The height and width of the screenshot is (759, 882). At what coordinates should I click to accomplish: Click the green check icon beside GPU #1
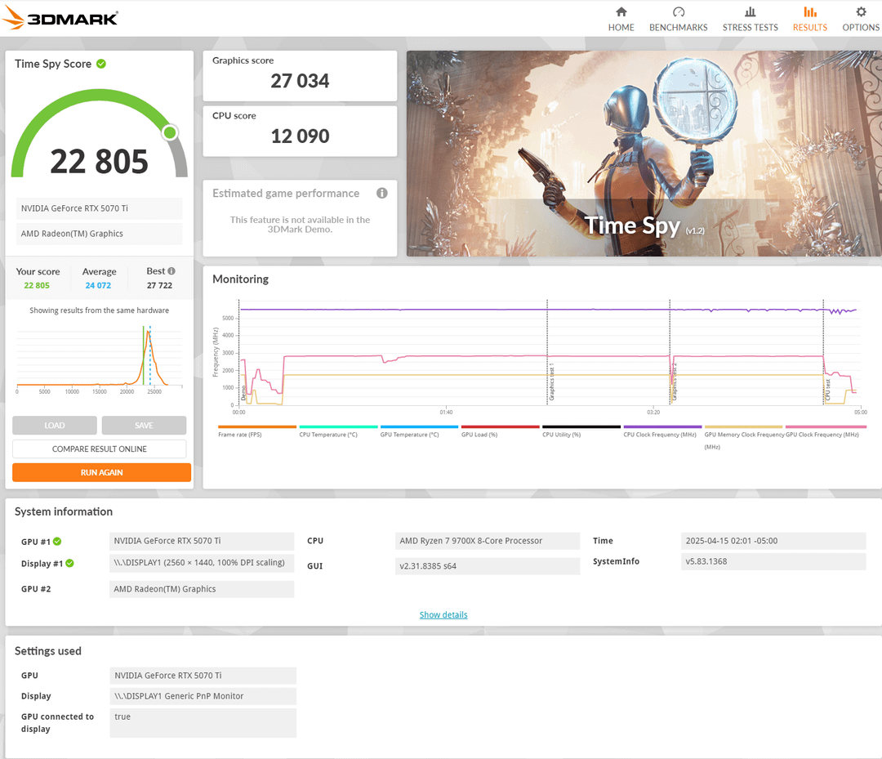(x=57, y=541)
